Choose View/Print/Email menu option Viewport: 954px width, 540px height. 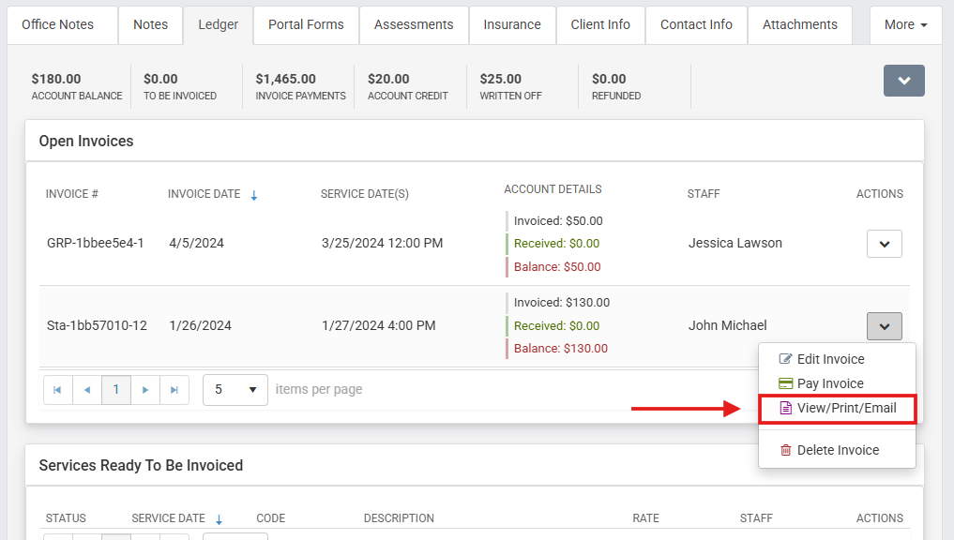coord(837,408)
